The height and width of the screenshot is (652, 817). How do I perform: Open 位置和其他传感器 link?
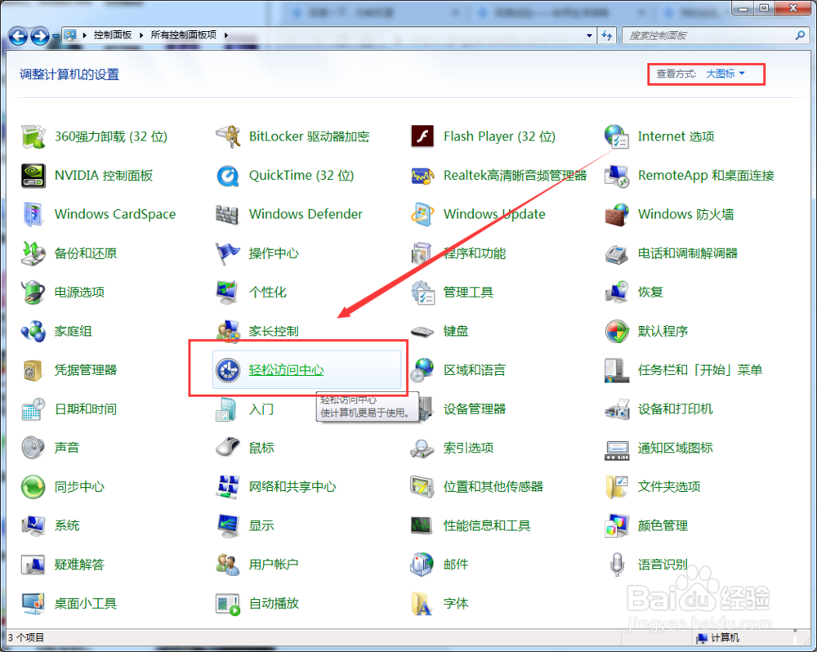493,487
